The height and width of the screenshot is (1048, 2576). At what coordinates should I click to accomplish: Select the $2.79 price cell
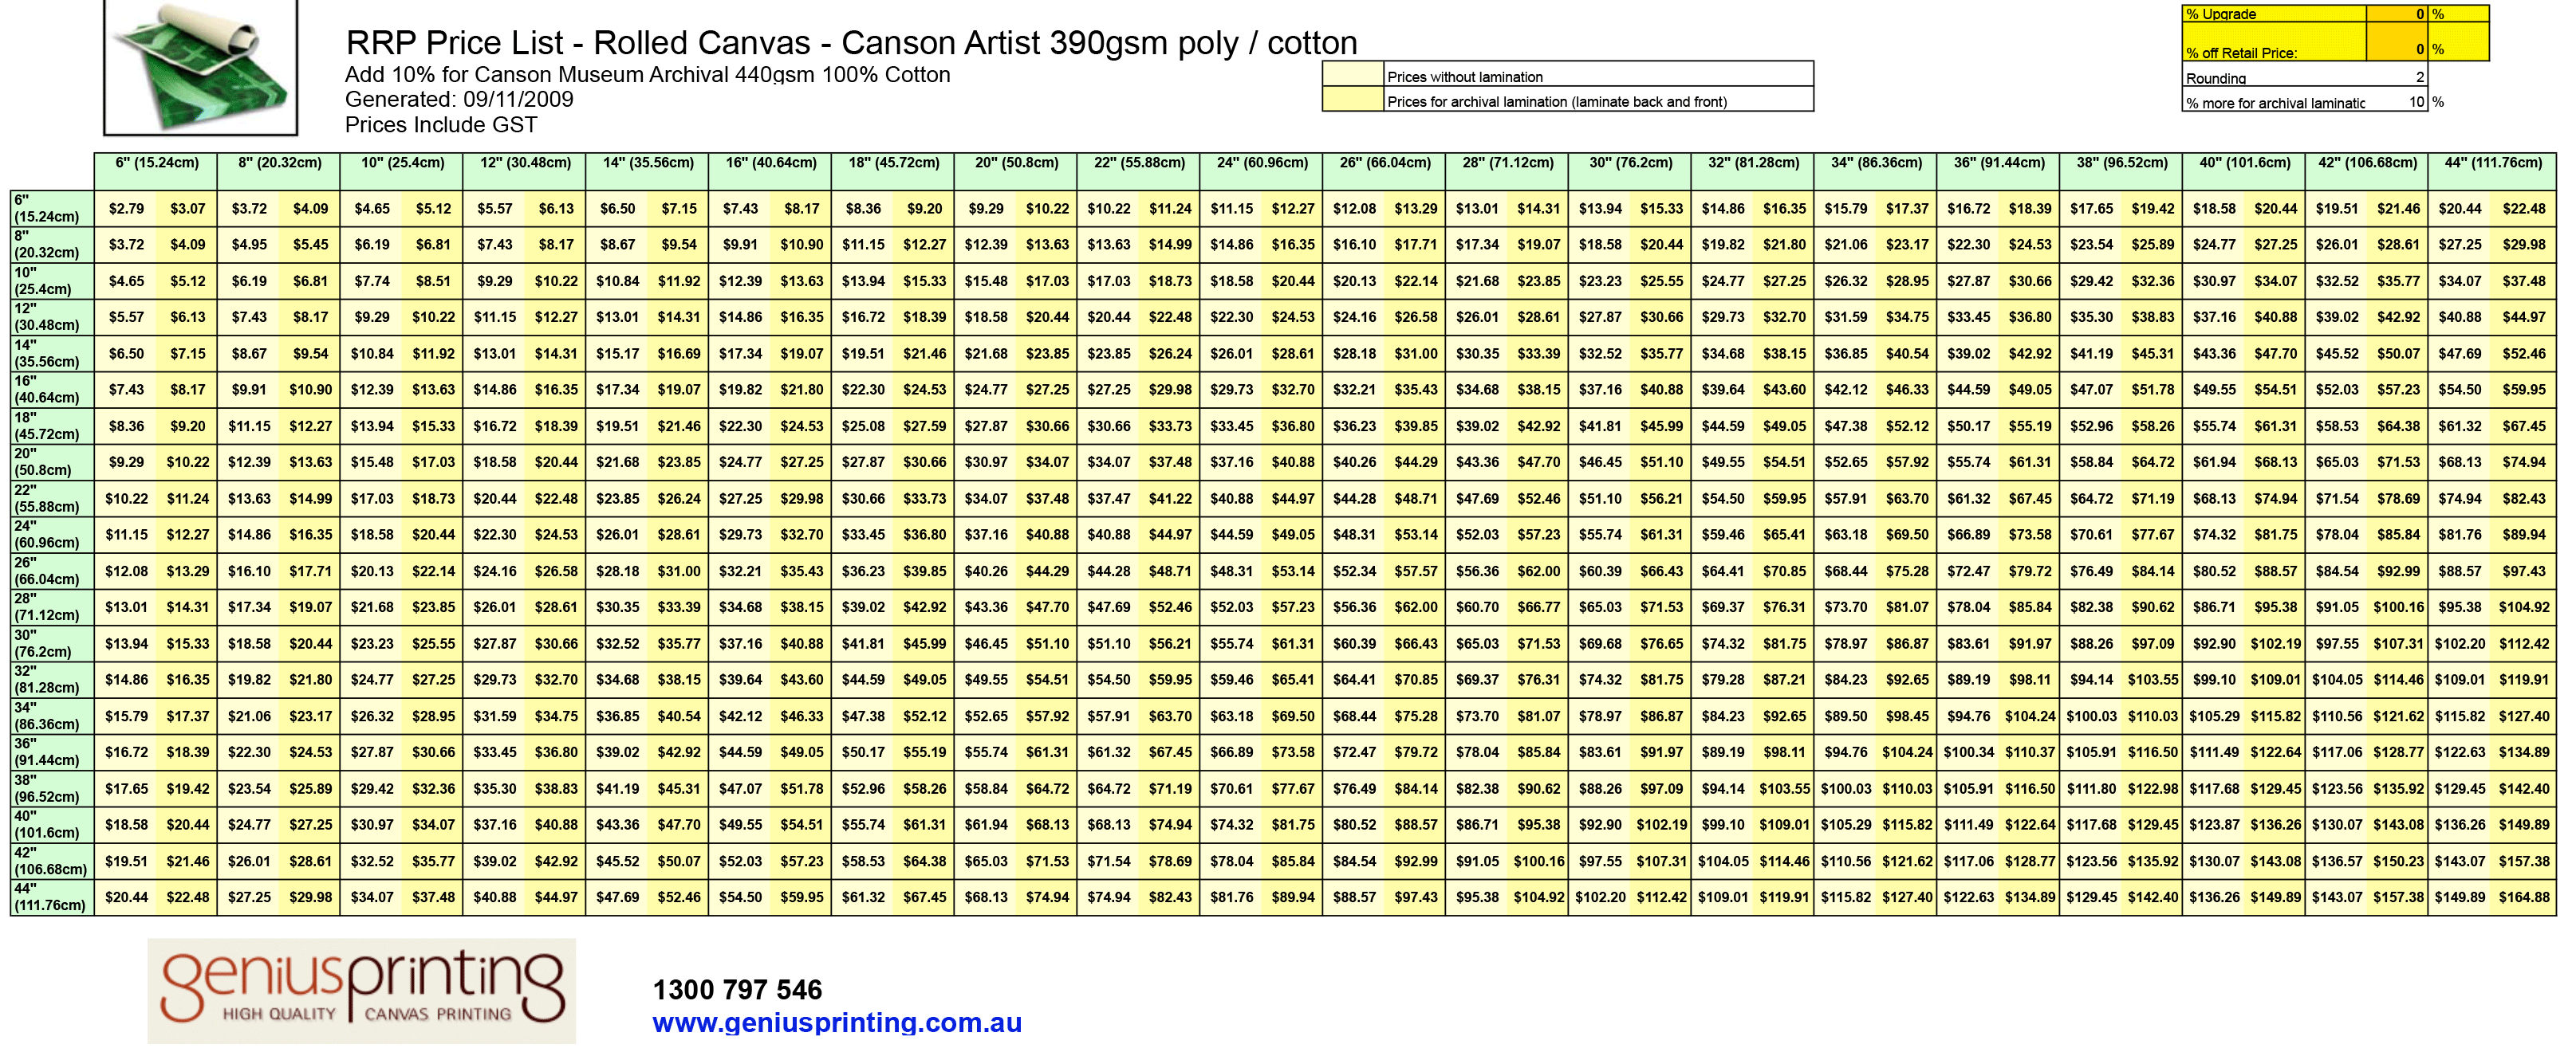click(x=126, y=209)
